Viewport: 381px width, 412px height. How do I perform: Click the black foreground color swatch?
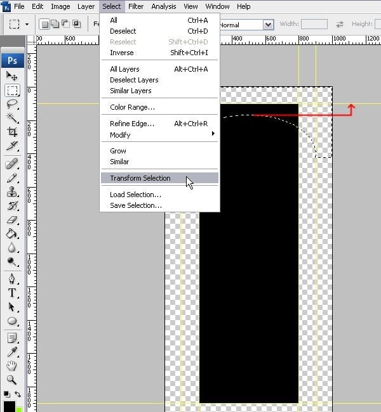[x=10, y=406]
